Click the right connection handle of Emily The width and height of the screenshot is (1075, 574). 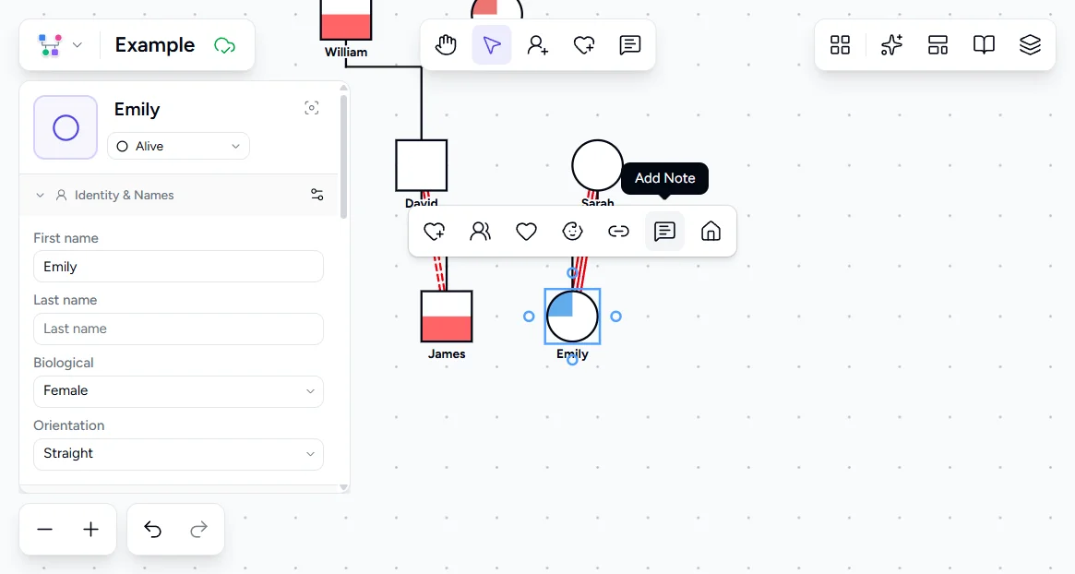tap(615, 317)
